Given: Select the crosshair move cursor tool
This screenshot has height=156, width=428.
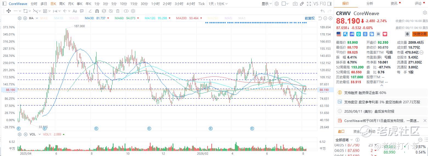Looking at the screenshot, I should (9, 11).
